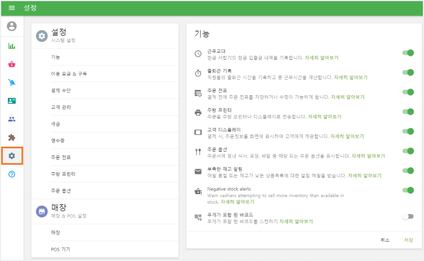Toggle the 근무교대 switch off
The image size is (424, 261).
click(408, 53)
